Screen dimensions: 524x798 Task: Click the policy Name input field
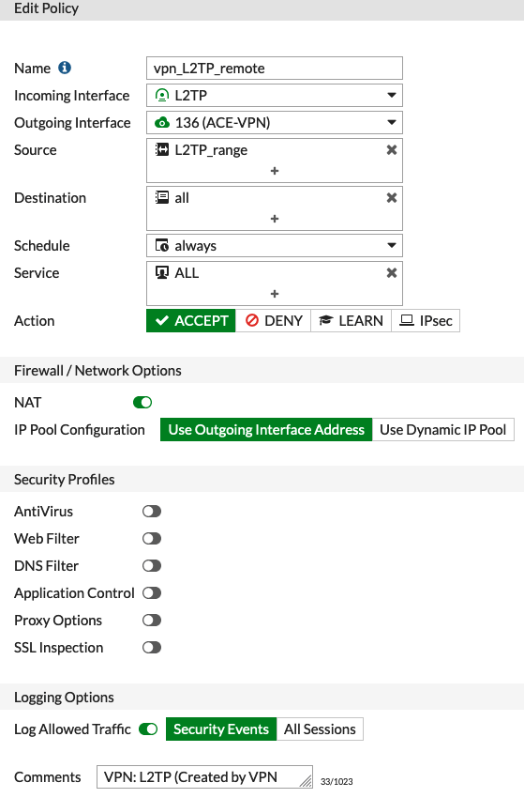(x=275, y=69)
